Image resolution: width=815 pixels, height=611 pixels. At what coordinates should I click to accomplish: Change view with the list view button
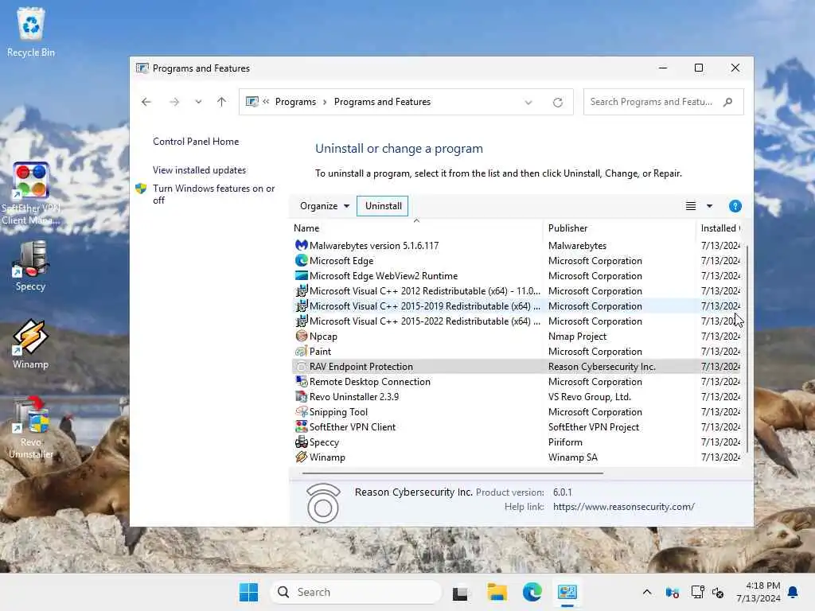coord(691,206)
